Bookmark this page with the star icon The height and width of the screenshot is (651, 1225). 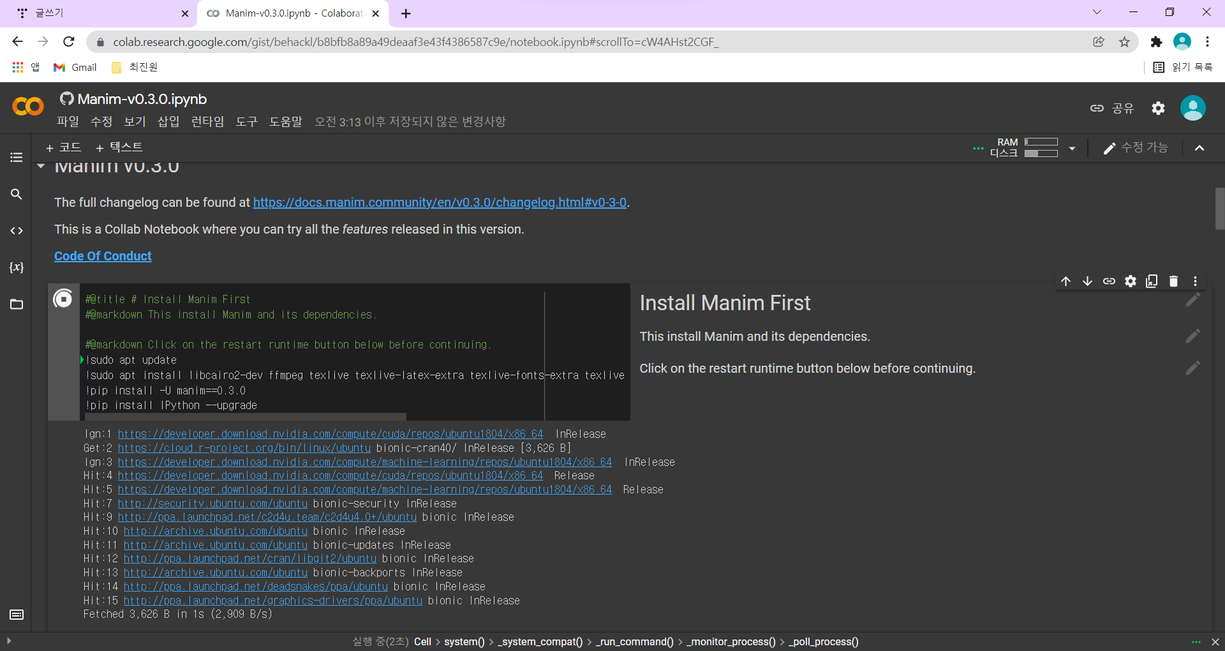point(1124,41)
